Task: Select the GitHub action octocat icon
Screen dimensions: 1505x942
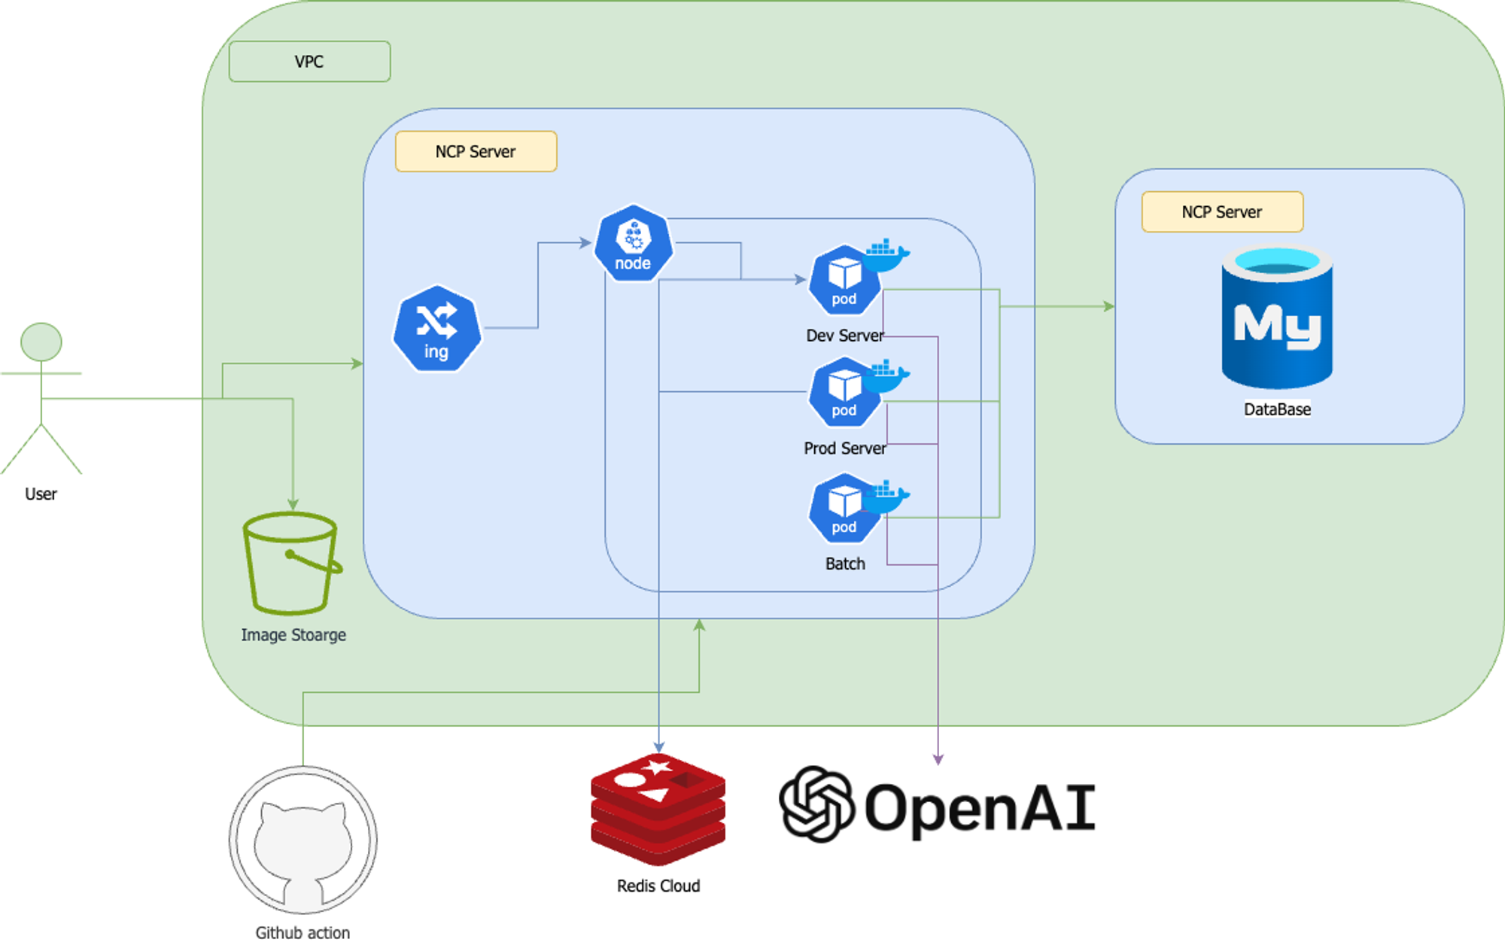Action: coord(303,840)
